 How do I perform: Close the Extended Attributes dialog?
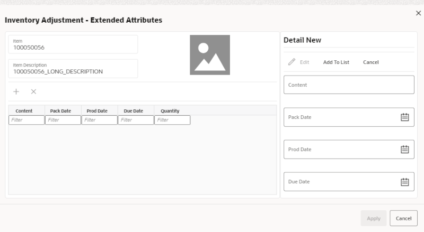click(x=418, y=13)
